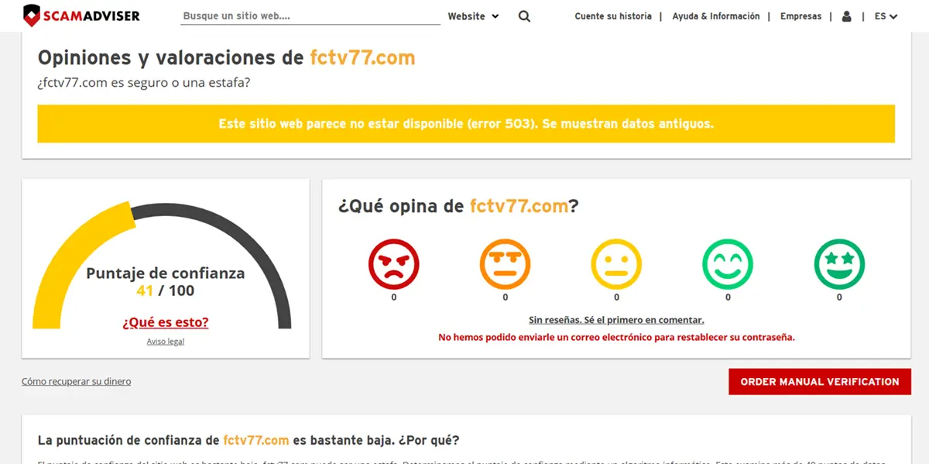The image size is (929, 464).
Task: Select the green smiling face rating
Action: [x=728, y=263]
